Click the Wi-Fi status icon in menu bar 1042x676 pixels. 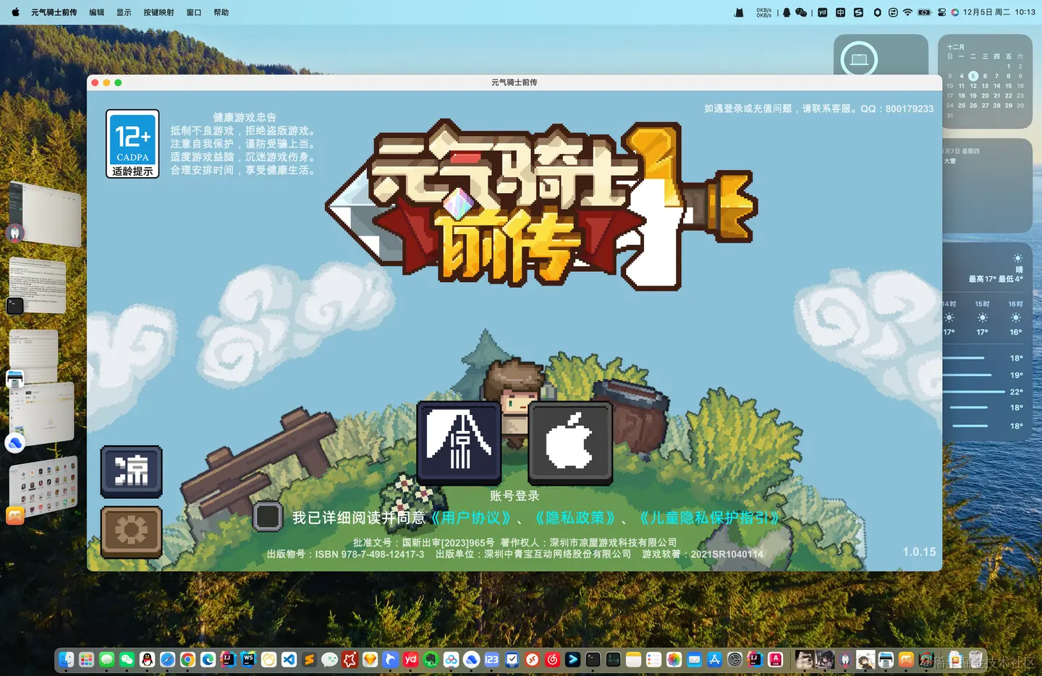tap(907, 12)
